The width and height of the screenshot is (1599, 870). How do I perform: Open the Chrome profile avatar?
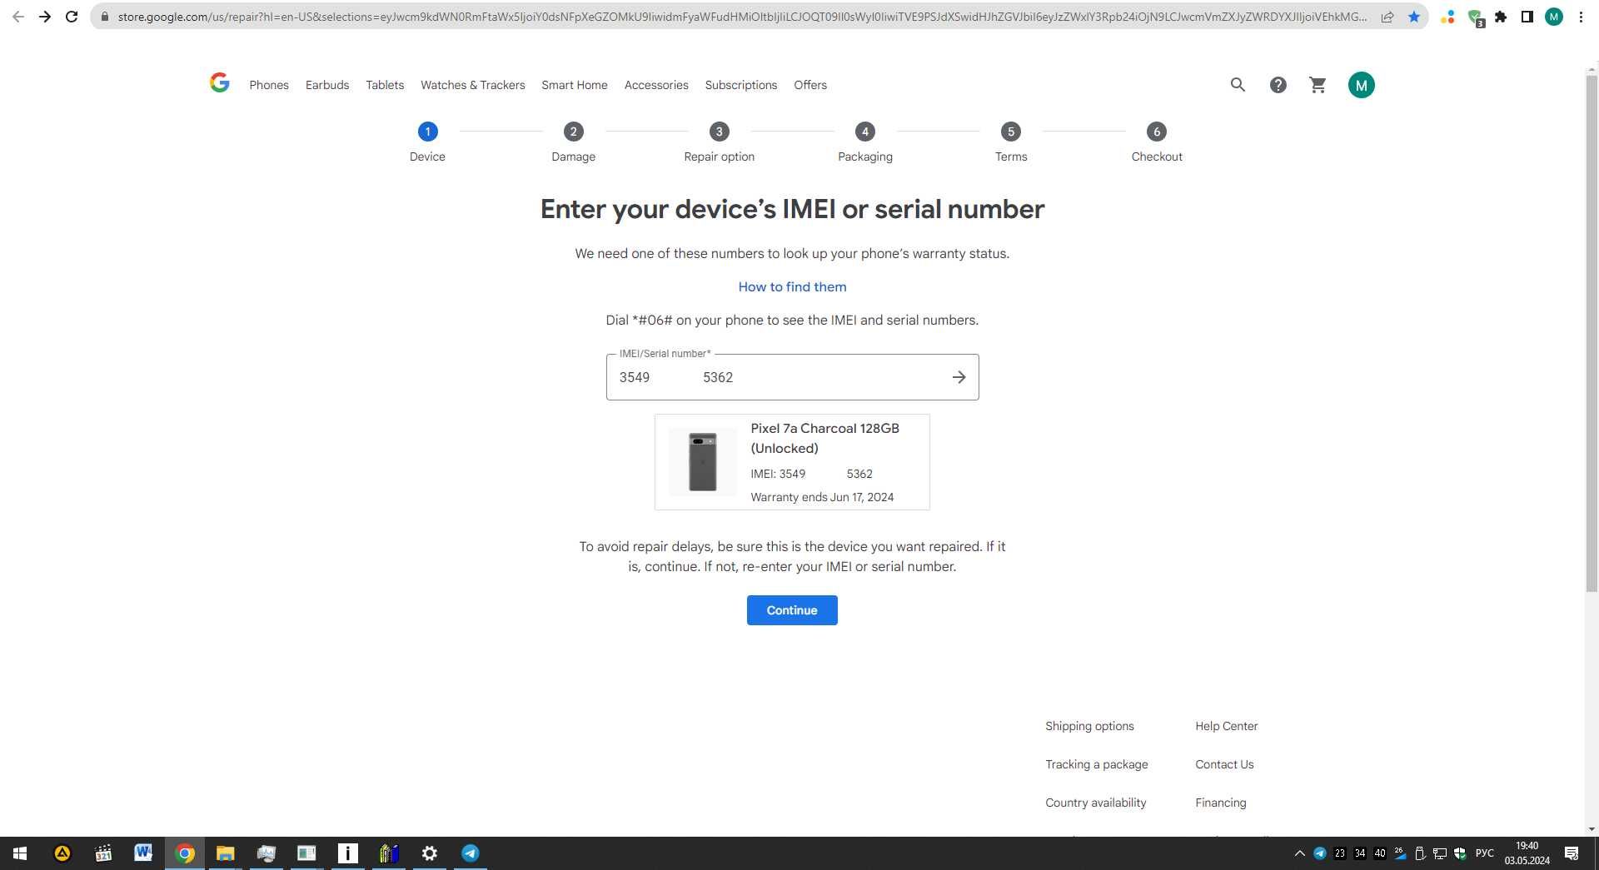click(1554, 17)
